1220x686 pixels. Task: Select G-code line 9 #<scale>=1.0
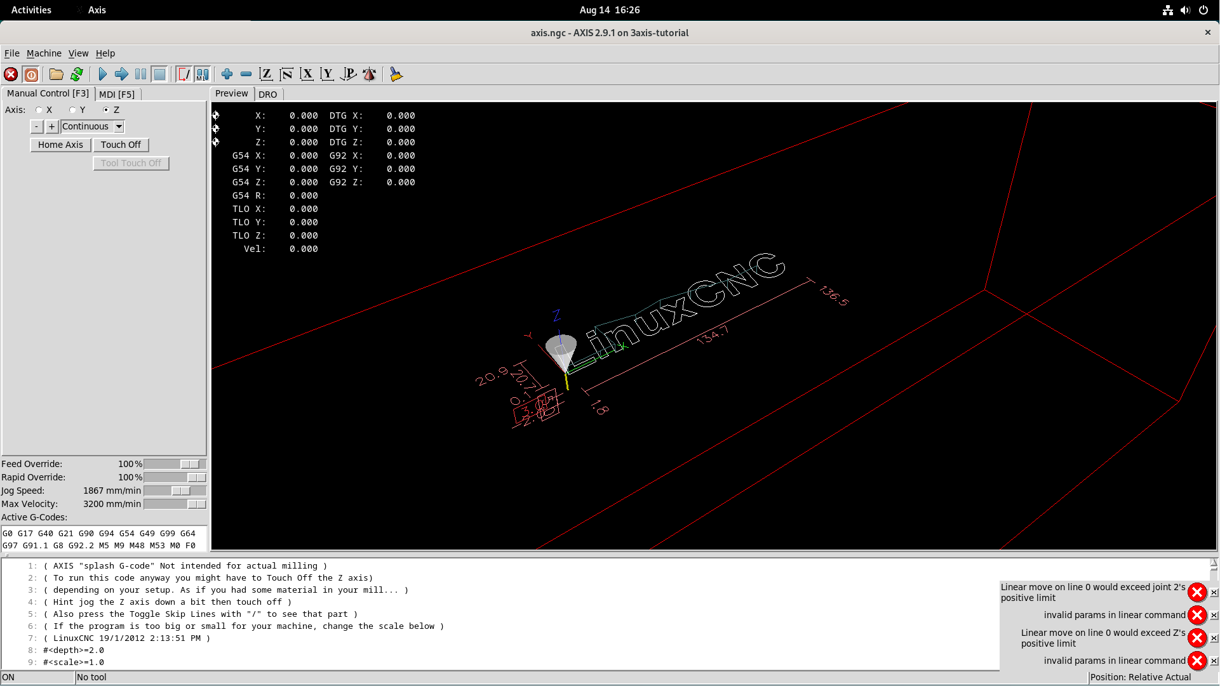click(74, 663)
